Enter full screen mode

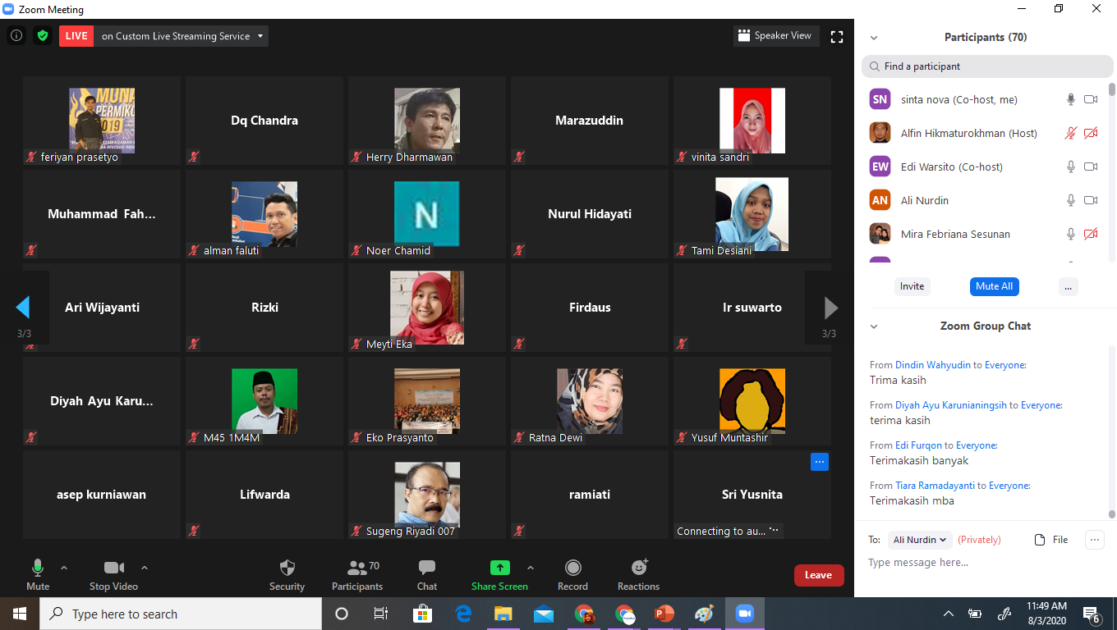837,36
